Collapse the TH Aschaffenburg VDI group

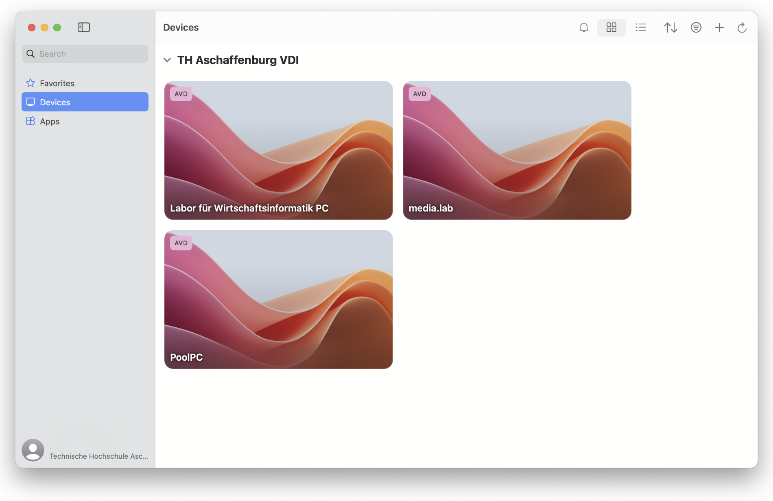click(167, 60)
